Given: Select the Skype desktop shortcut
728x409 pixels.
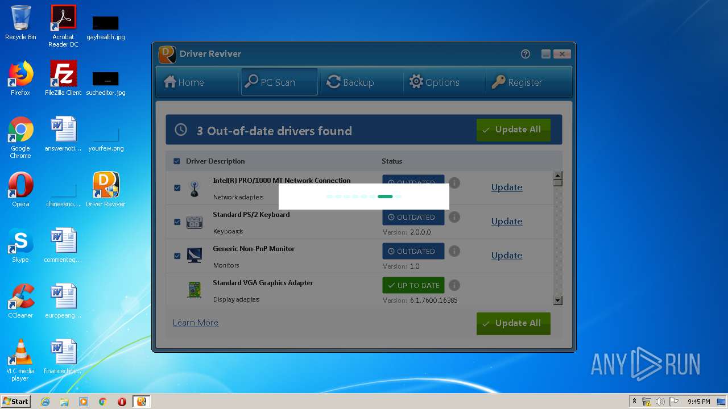Looking at the screenshot, I should pyautogui.click(x=20, y=245).
